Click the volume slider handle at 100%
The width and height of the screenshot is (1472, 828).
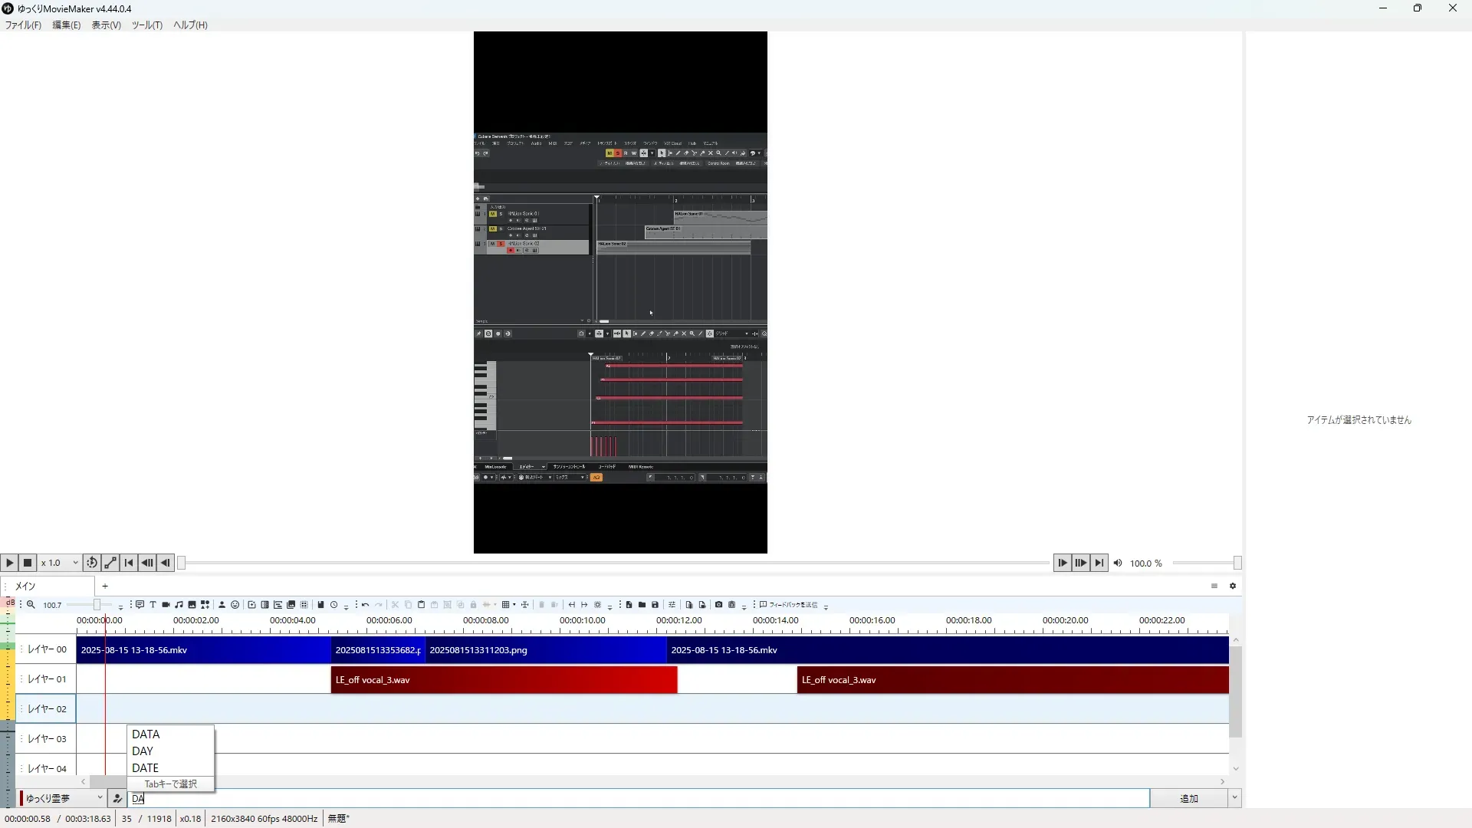[1237, 563]
